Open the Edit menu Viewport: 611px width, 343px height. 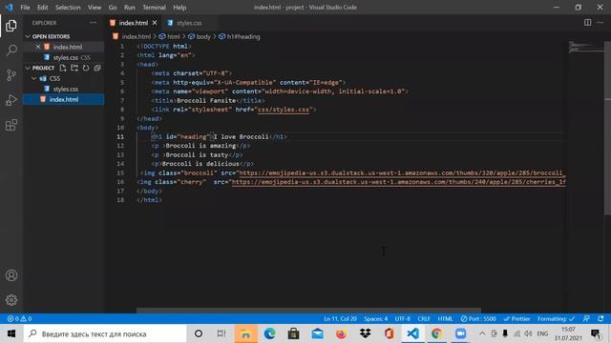(42, 8)
